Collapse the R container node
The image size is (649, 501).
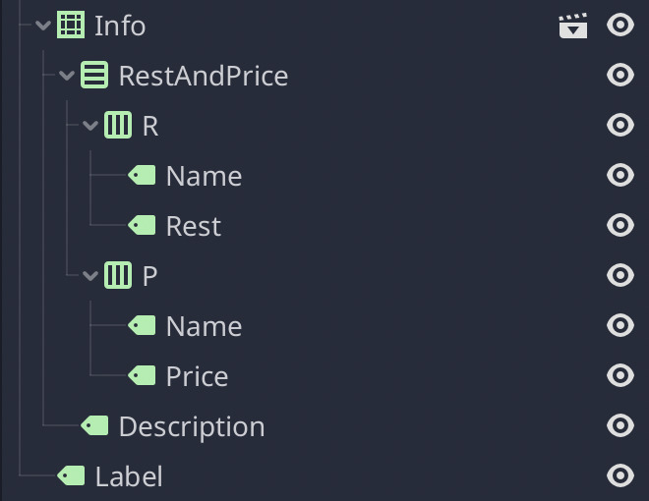[90, 126]
